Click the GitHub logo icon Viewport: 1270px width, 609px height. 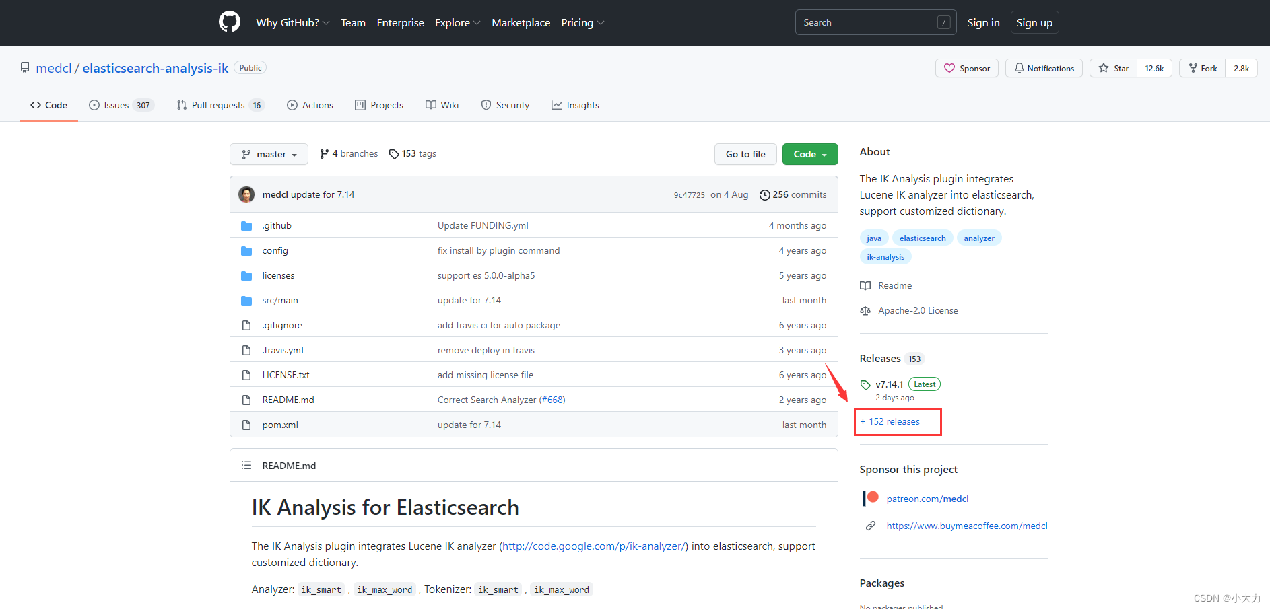pyautogui.click(x=230, y=22)
